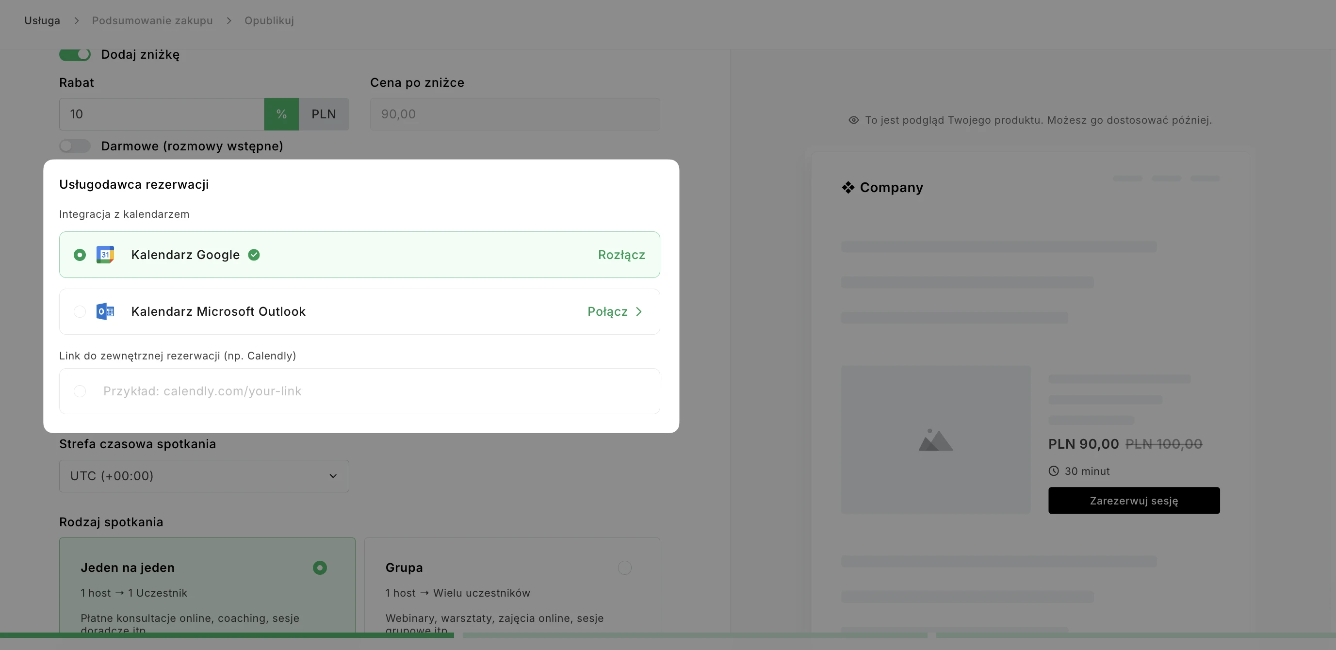The width and height of the screenshot is (1336, 650).
Task: Select the percent discount unit
Action: 281,114
